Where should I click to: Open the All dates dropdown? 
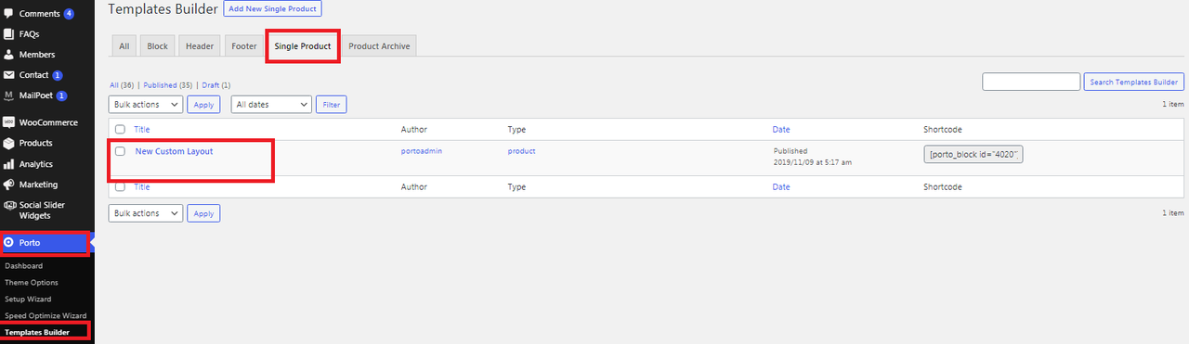point(271,105)
